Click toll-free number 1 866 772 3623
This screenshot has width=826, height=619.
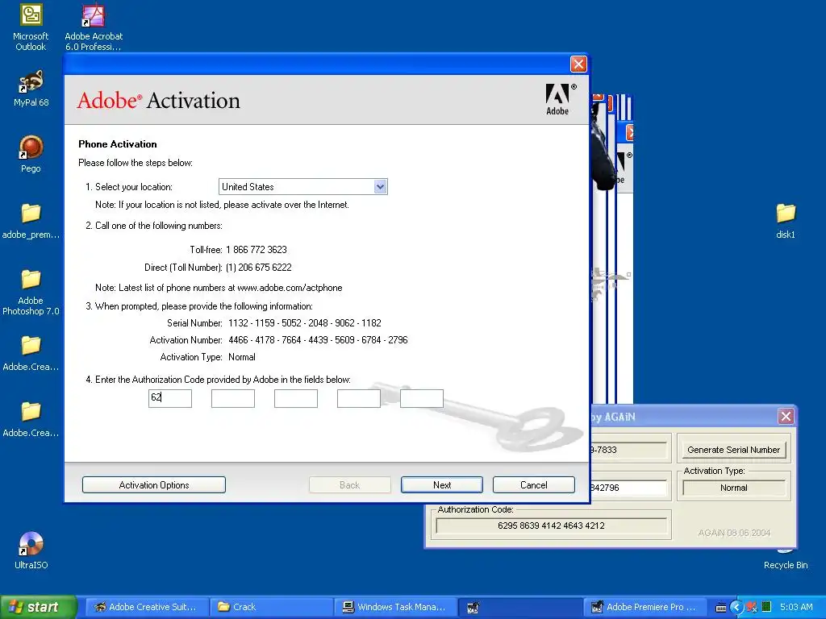pos(256,250)
